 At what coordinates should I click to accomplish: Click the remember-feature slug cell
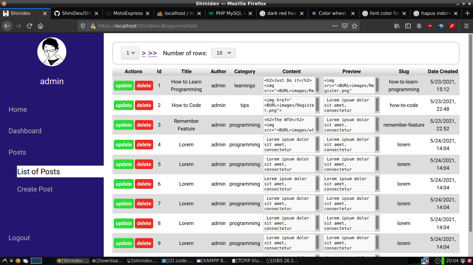pyautogui.click(x=404, y=125)
